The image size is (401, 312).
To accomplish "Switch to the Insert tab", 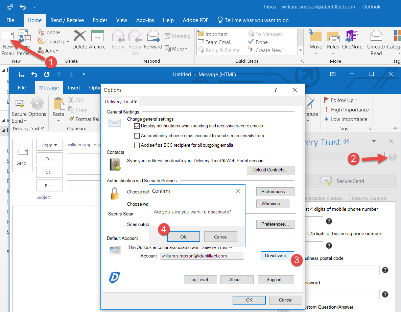I will pyautogui.click(x=74, y=88).
